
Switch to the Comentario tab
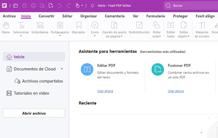(115, 16)
